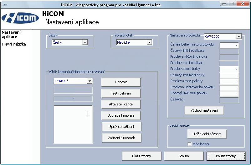Enable the Mód ladění checkbox
Screen dimensions: 251x165
click(190, 144)
